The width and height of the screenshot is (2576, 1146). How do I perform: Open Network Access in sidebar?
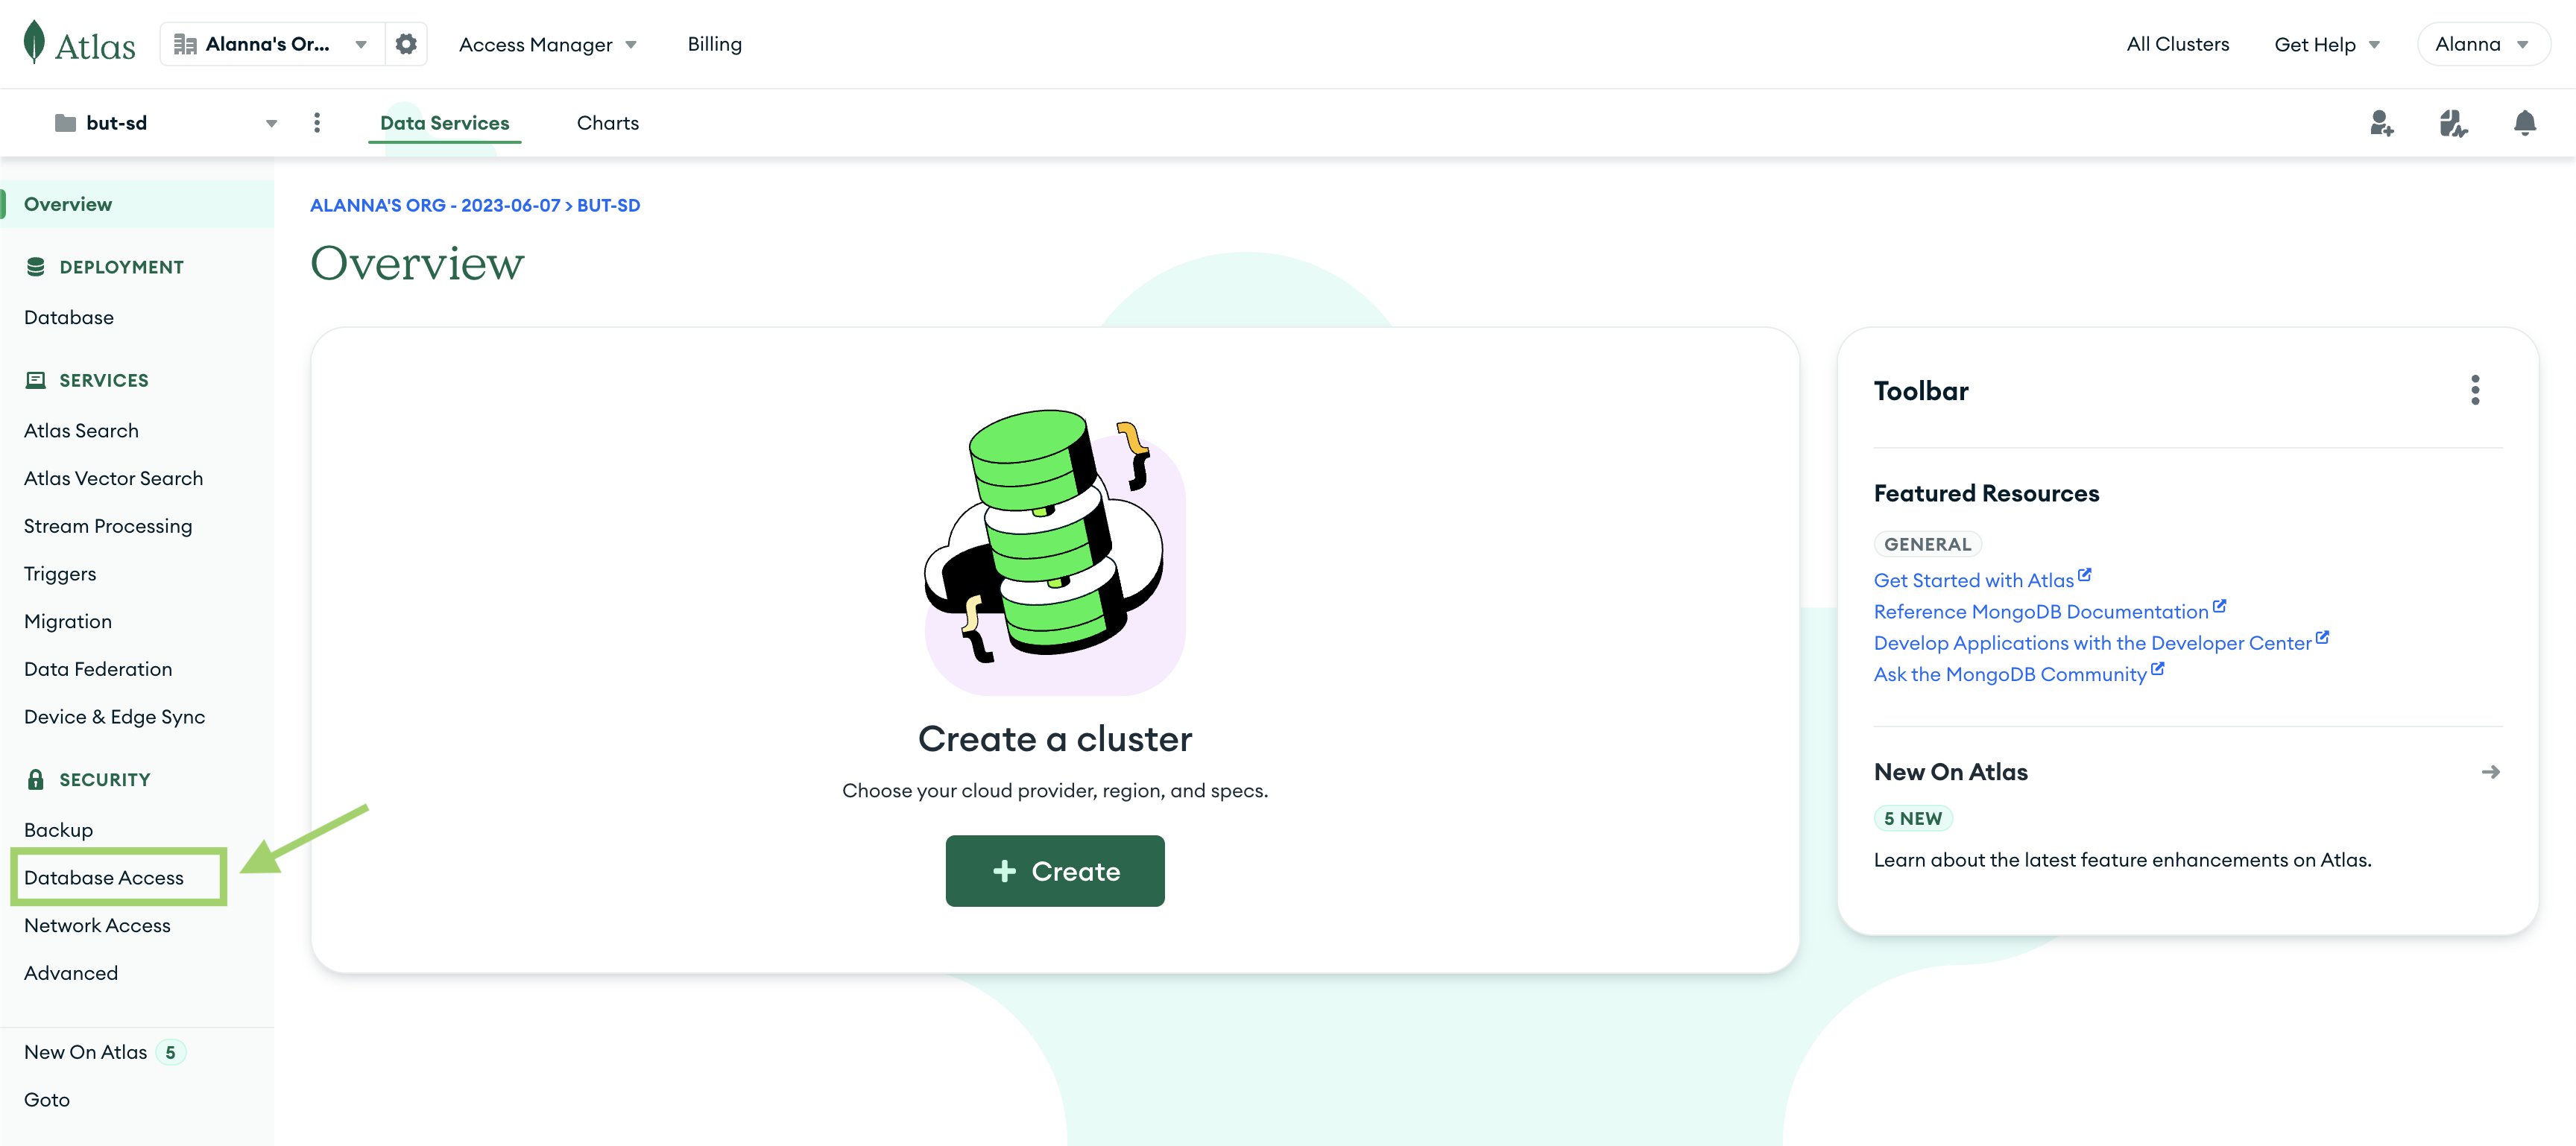pyautogui.click(x=97, y=926)
